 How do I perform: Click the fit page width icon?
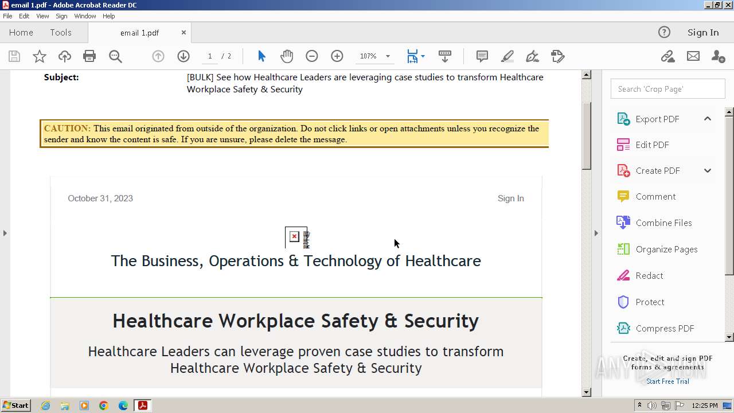click(x=412, y=56)
